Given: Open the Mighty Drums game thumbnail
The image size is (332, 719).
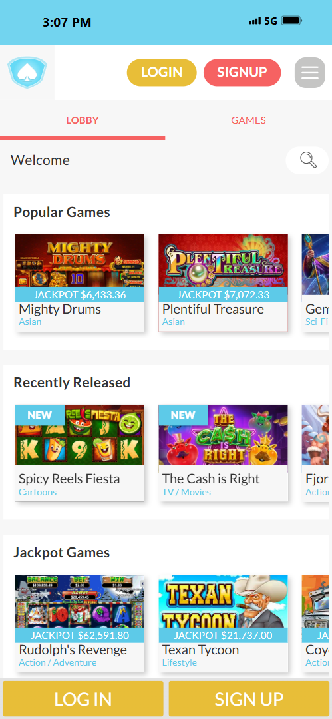Looking at the screenshot, I should pos(80,268).
